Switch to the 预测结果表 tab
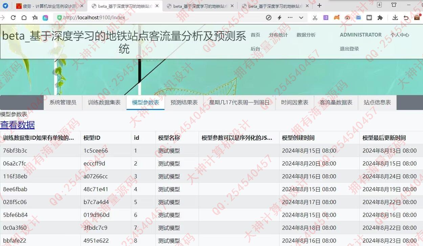 pyautogui.click(x=184, y=103)
